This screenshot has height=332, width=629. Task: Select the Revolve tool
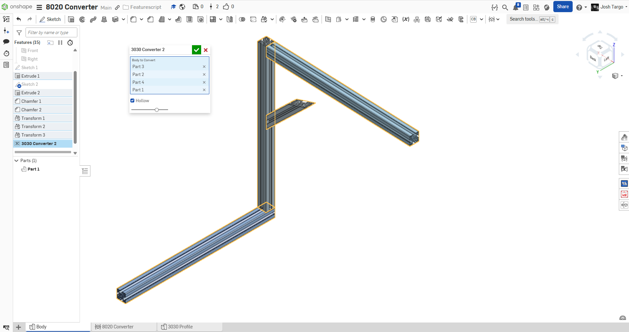click(82, 19)
